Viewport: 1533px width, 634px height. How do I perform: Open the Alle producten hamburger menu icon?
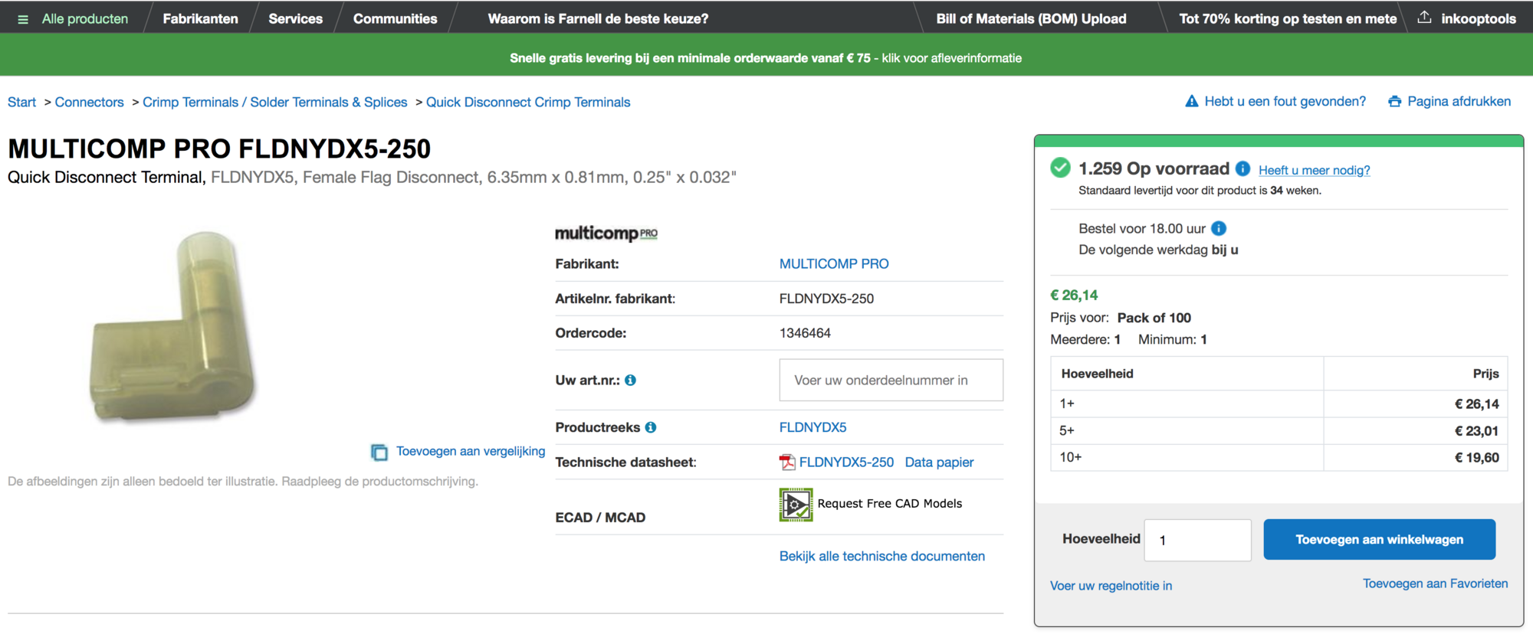pyautogui.click(x=23, y=19)
